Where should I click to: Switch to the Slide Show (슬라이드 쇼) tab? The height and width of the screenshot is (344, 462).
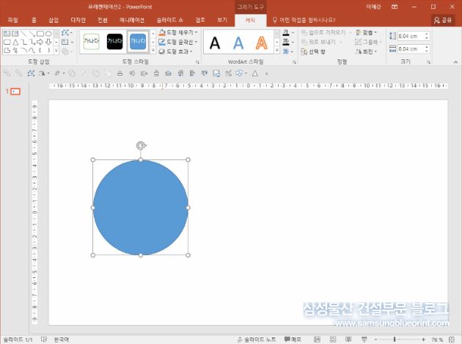click(x=169, y=20)
